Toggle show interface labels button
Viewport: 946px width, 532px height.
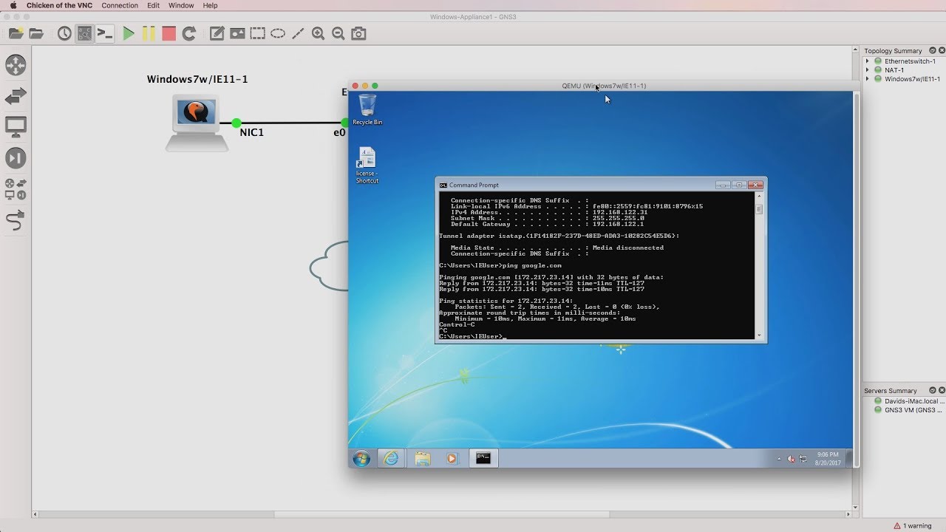(x=84, y=33)
